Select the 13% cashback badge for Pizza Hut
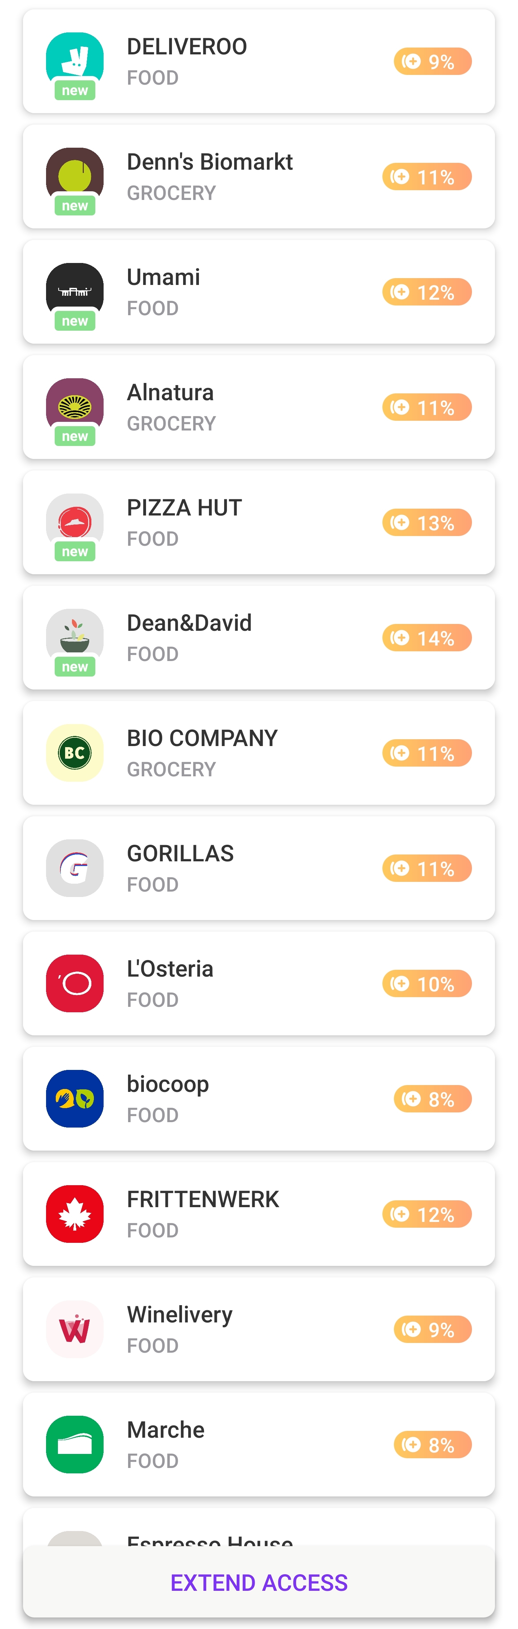The image size is (518, 1629). coord(427,522)
